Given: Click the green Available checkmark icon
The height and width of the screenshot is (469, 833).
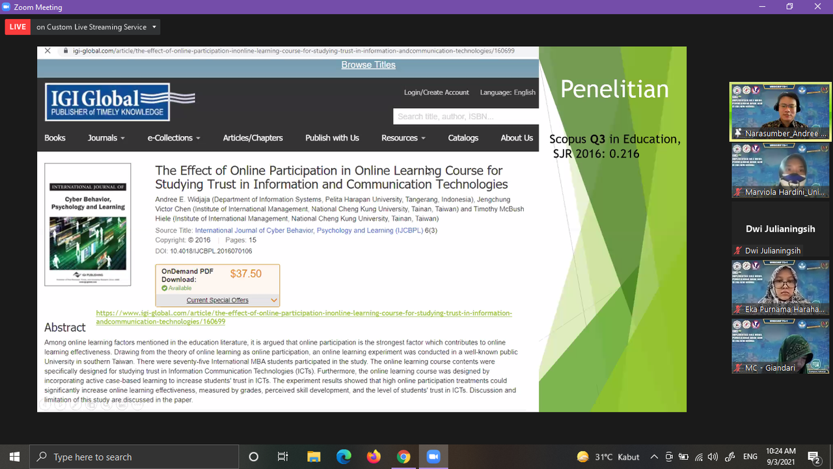Looking at the screenshot, I should click(x=165, y=288).
